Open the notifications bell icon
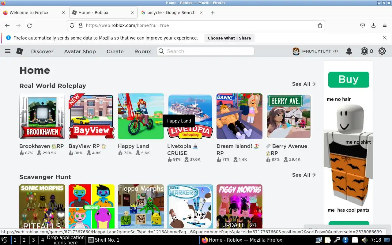The image size is (392, 245). click(349, 51)
